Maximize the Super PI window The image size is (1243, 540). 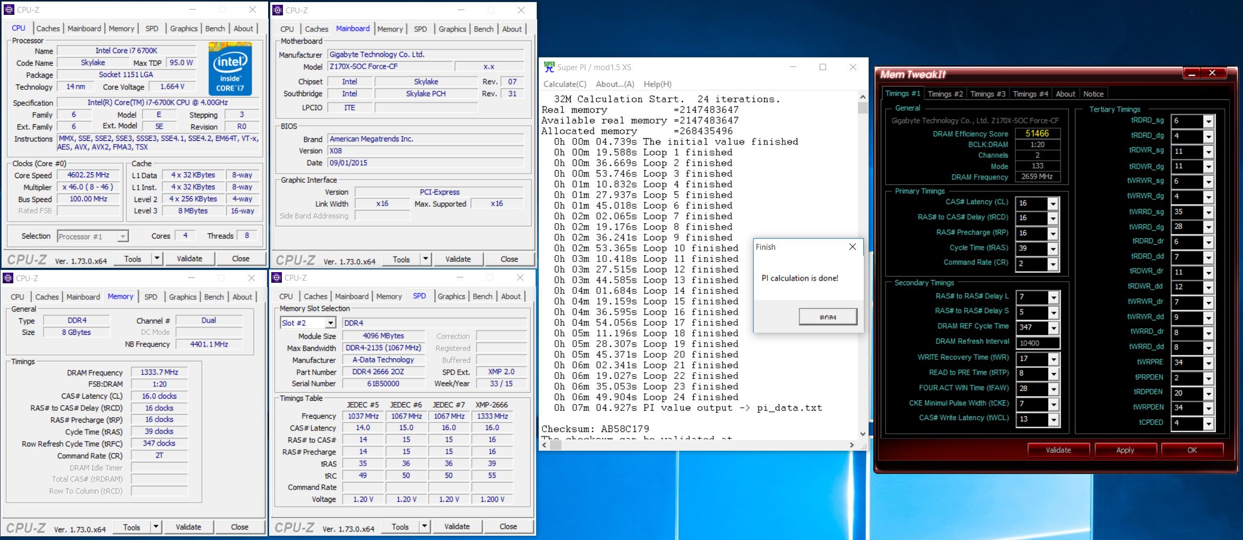tap(822, 67)
